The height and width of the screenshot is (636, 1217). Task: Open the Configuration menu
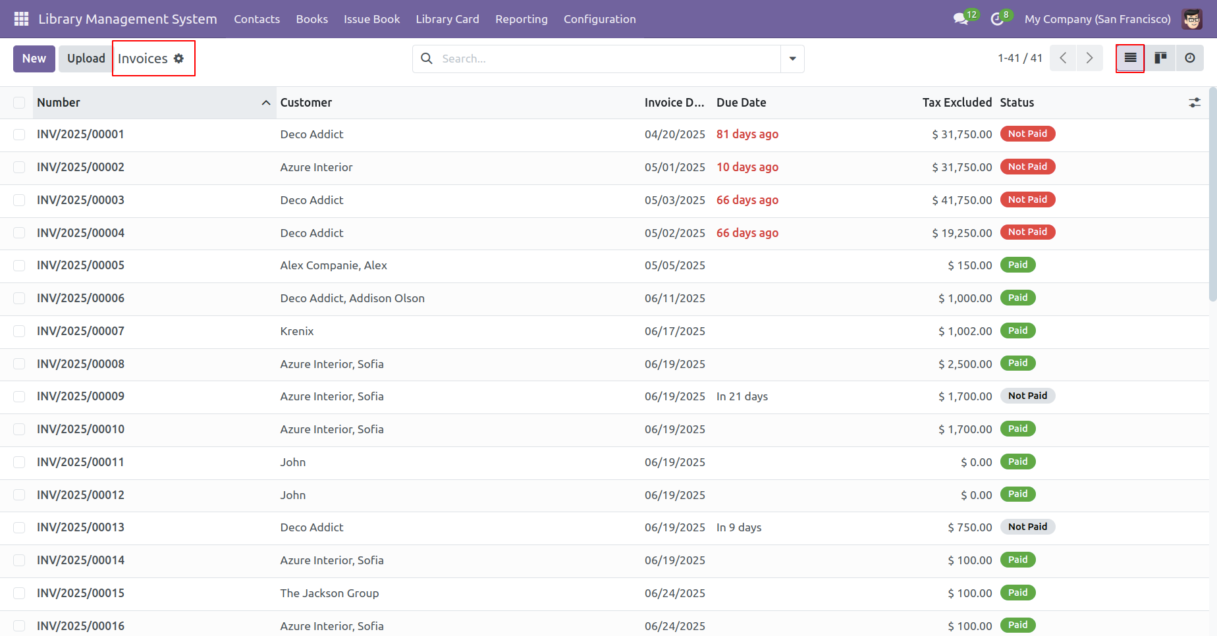pyautogui.click(x=599, y=19)
